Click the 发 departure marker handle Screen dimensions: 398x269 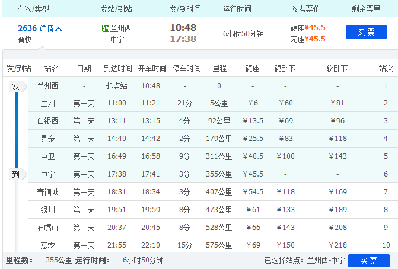pyautogui.click(x=16, y=87)
